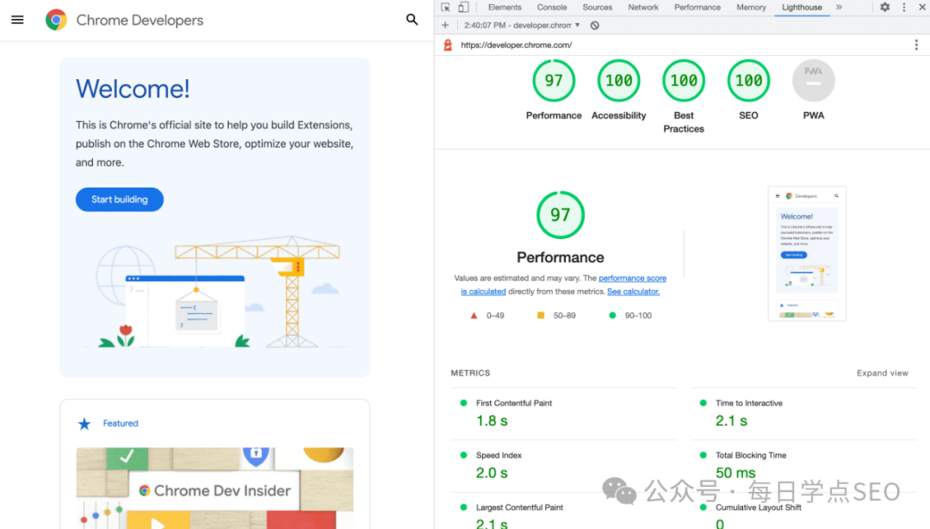Screen dimensions: 930x529
Task: Click the red triangle 0–49 legend item
Action: 487,316
